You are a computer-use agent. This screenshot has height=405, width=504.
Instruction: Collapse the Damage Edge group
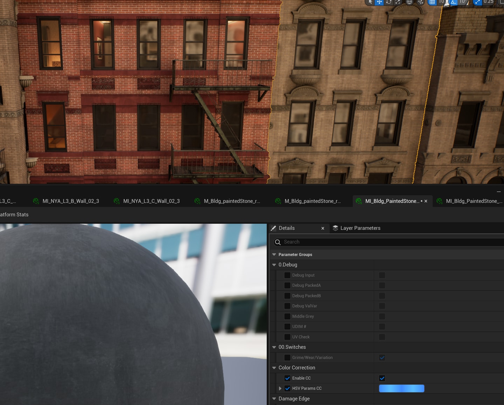274,399
